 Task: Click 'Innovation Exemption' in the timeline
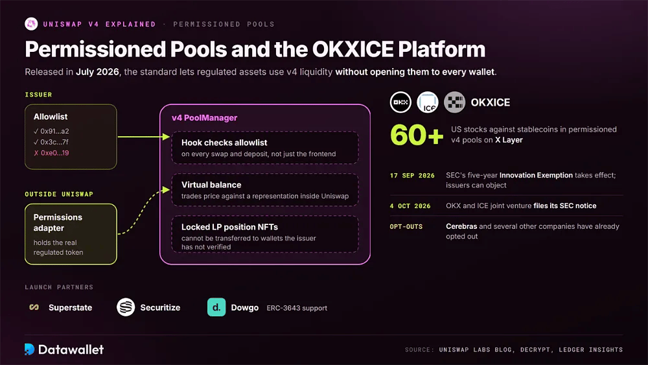click(536, 175)
